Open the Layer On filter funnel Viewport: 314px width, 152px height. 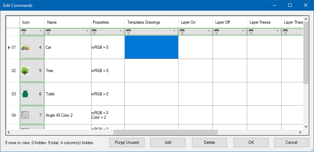[182, 32]
